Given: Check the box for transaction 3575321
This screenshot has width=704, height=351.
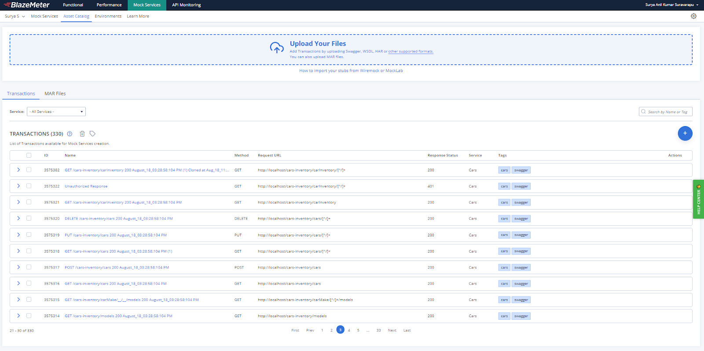Looking at the screenshot, I should [x=29, y=202].
